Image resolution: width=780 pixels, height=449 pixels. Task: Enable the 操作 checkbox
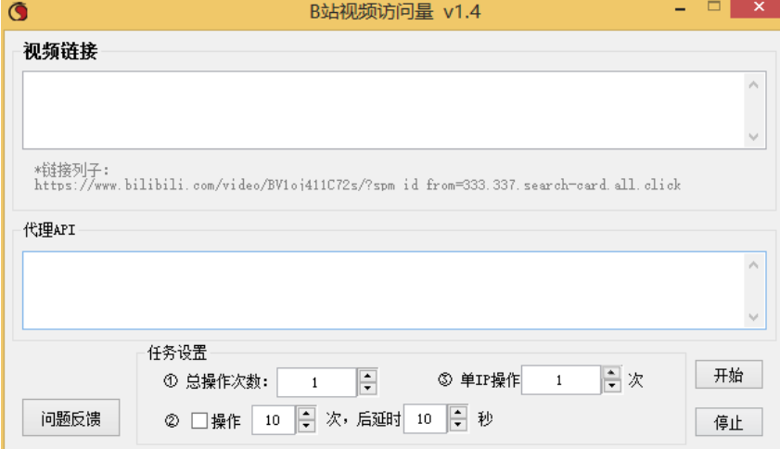click(x=198, y=420)
